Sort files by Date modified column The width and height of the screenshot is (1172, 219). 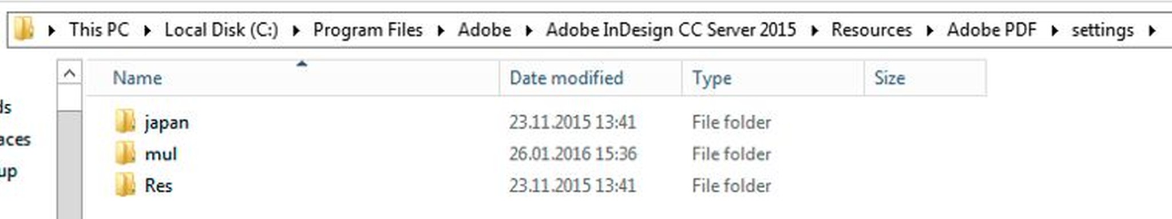coord(591,78)
